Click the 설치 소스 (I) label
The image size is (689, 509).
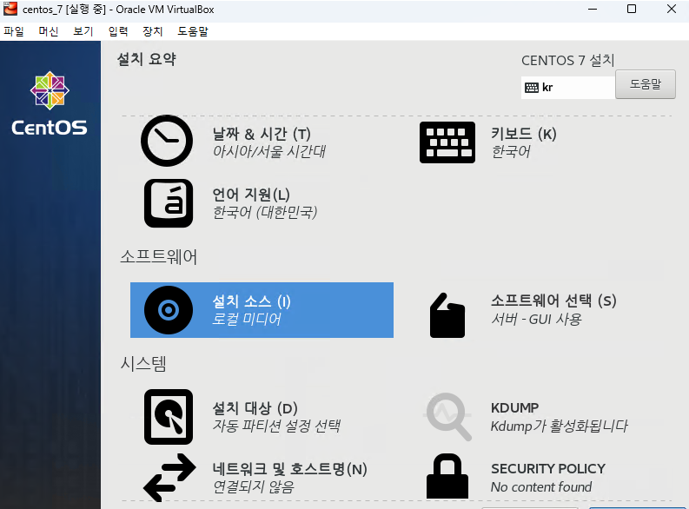(251, 301)
